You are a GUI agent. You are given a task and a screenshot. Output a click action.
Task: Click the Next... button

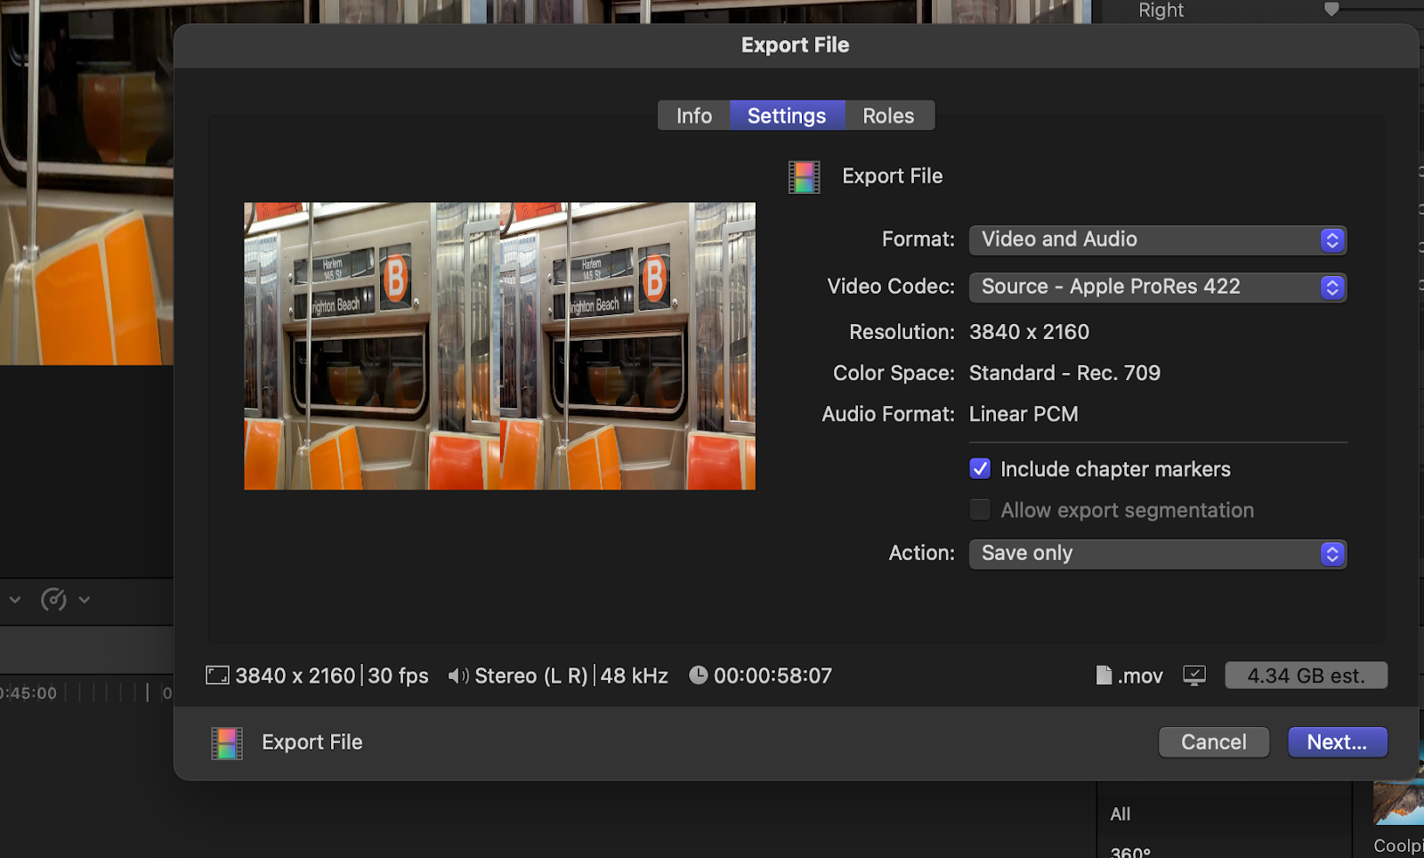tap(1338, 742)
